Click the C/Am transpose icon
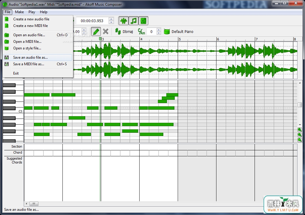This screenshot has height=215, width=305. (141, 31)
